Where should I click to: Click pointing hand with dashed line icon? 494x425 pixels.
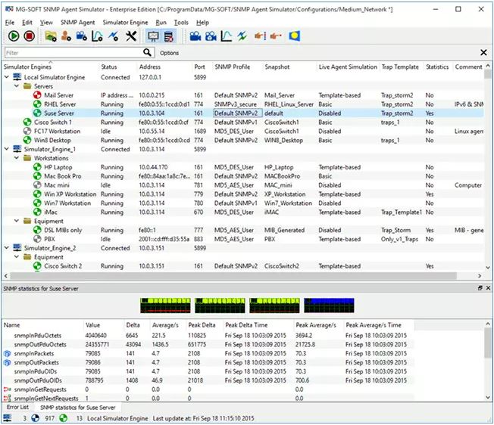[260, 36]
